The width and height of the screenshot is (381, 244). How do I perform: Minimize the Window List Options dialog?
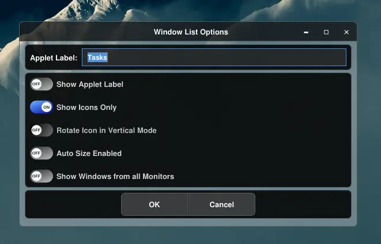click(305, 32)
